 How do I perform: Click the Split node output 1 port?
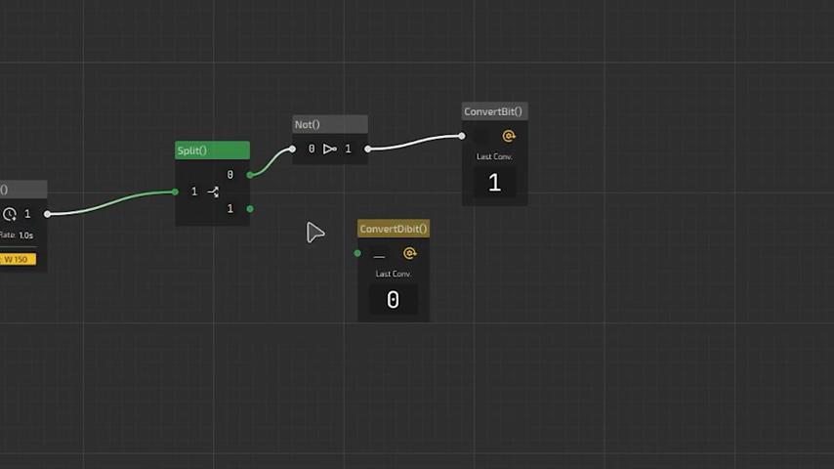coord(250,208)
